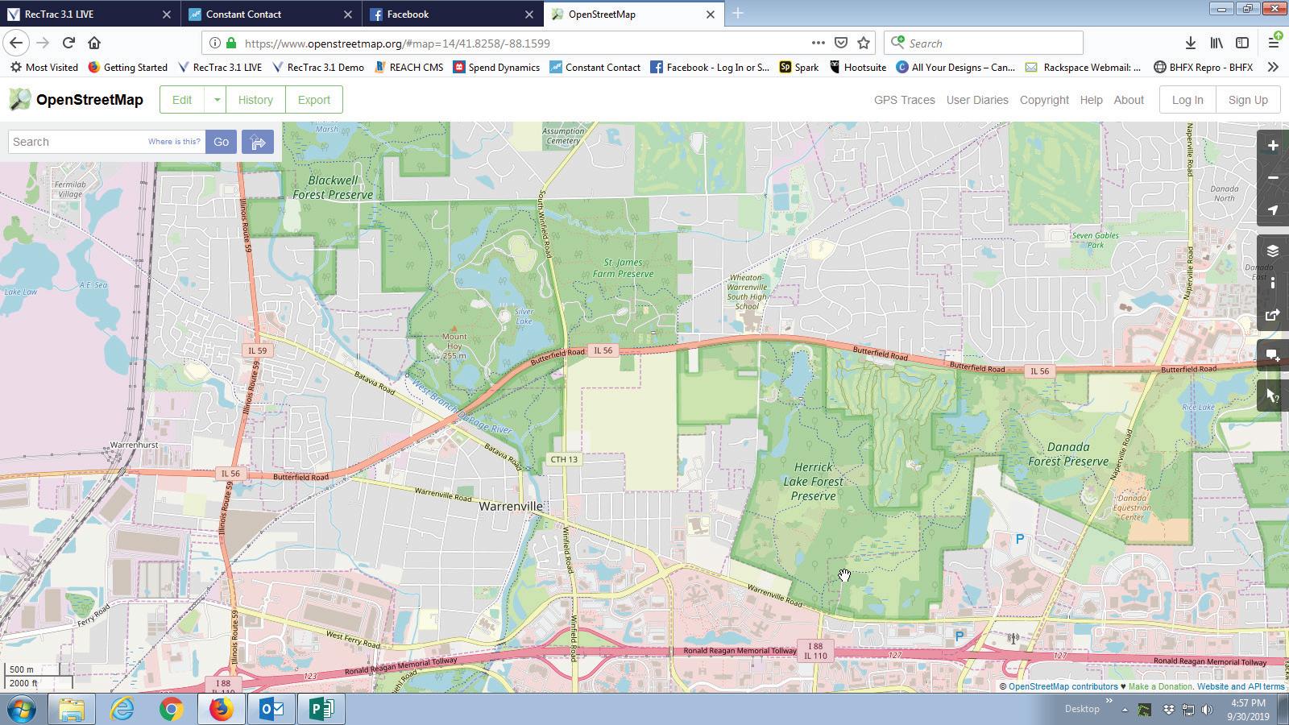Open the Share map panel
Screen dimensions: 1289x725
click(x=1273, y=315)
